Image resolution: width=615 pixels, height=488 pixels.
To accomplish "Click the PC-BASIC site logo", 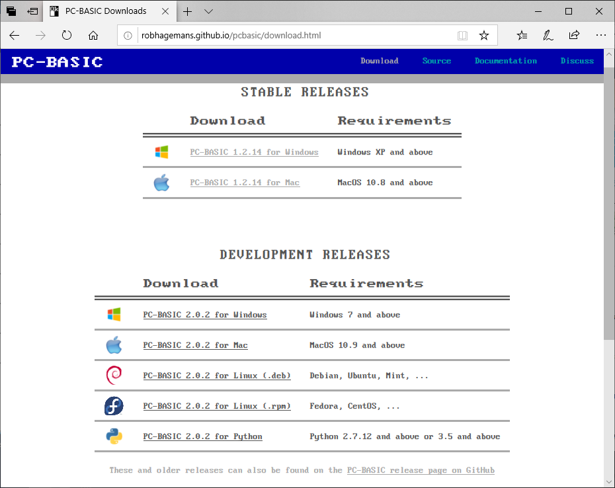I will (58, 62).
